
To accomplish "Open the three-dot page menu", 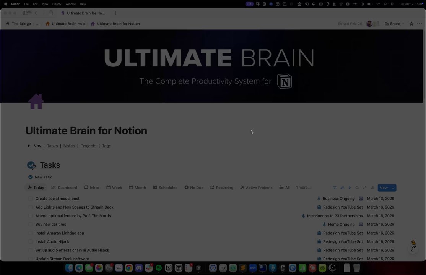I will (x=419, y=24).
